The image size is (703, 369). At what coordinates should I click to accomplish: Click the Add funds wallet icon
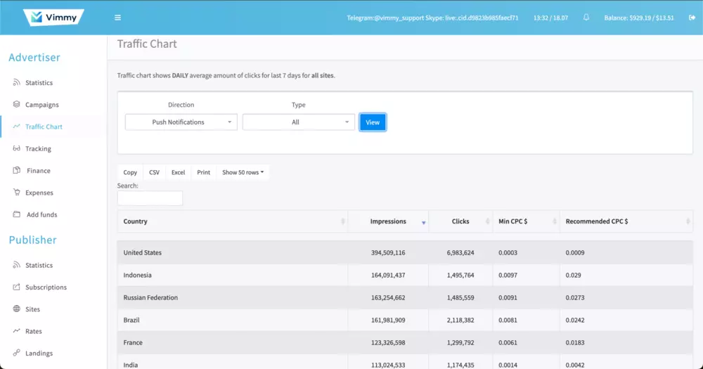[x=17, y=214]
